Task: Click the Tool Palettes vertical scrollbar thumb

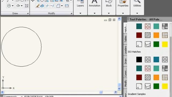Action: pos(171,30)
